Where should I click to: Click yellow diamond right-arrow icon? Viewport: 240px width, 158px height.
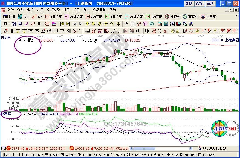pos(93,24)
